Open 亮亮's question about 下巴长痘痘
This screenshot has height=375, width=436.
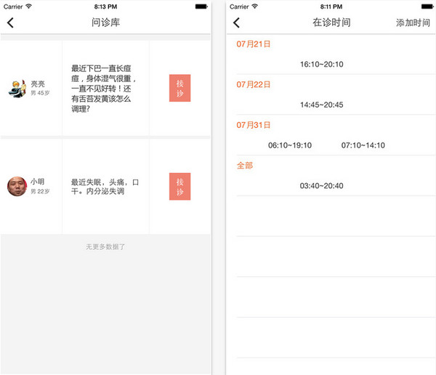pos(105,88)
